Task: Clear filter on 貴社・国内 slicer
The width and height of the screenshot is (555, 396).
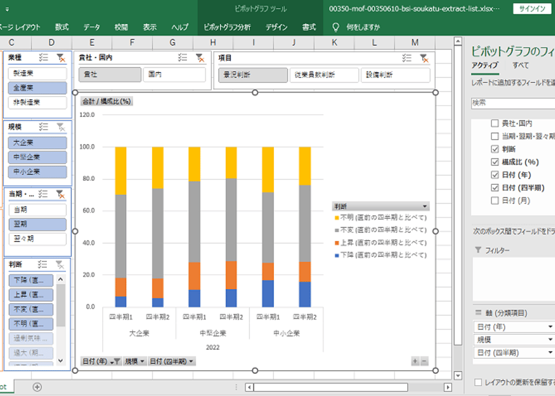Action: (200, 58)
